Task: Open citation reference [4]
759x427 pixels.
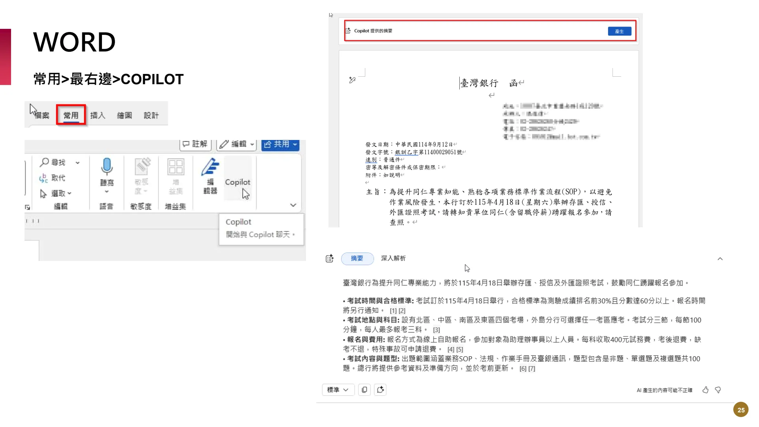Action: (x=451, y=350)
